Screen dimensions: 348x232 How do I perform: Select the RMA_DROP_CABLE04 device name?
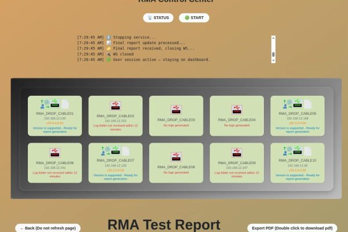[x=237, y=120]
